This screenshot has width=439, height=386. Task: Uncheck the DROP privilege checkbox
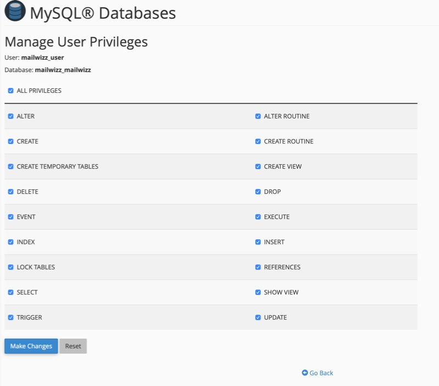click(x=258, y=192)
